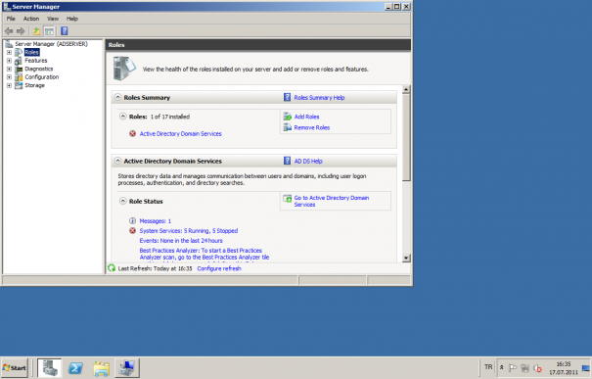Click the Back arrow toolbar icon
Image resolution: width=592 pixels, height=379 pixels.
9,31
